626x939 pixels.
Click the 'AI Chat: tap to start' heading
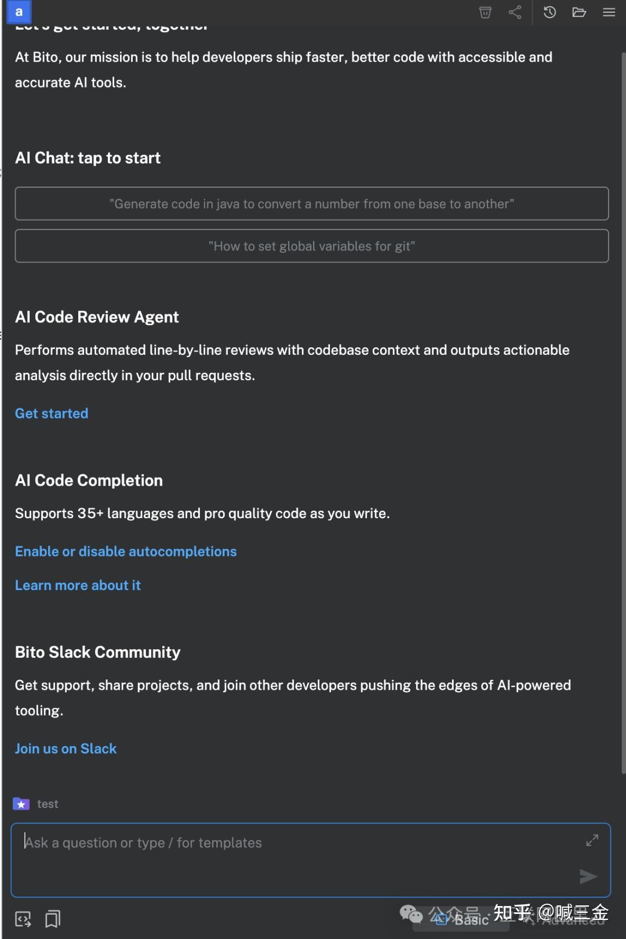(88, 158)
